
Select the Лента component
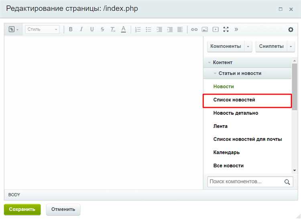220,126
